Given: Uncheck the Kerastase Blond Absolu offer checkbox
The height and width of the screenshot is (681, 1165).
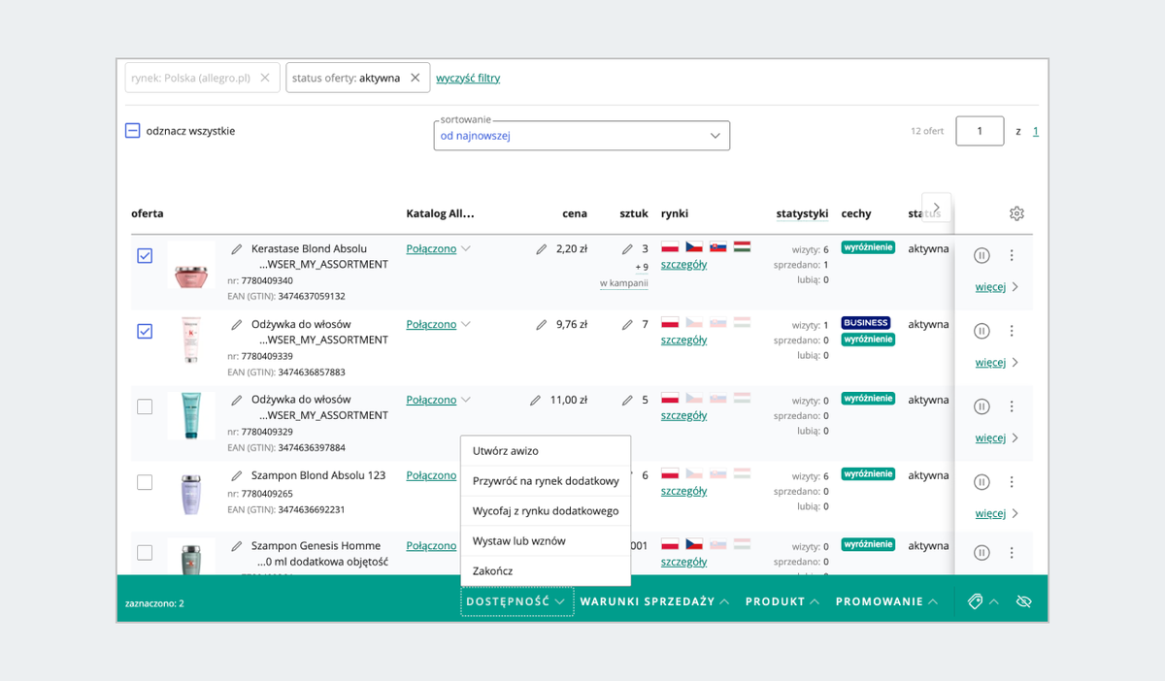Looking at the screenshot, I should click(x=145, y=256).
